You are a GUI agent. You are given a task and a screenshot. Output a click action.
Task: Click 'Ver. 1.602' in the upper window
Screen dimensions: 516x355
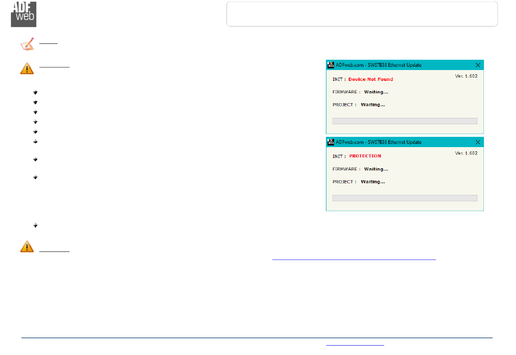(465, 76)
